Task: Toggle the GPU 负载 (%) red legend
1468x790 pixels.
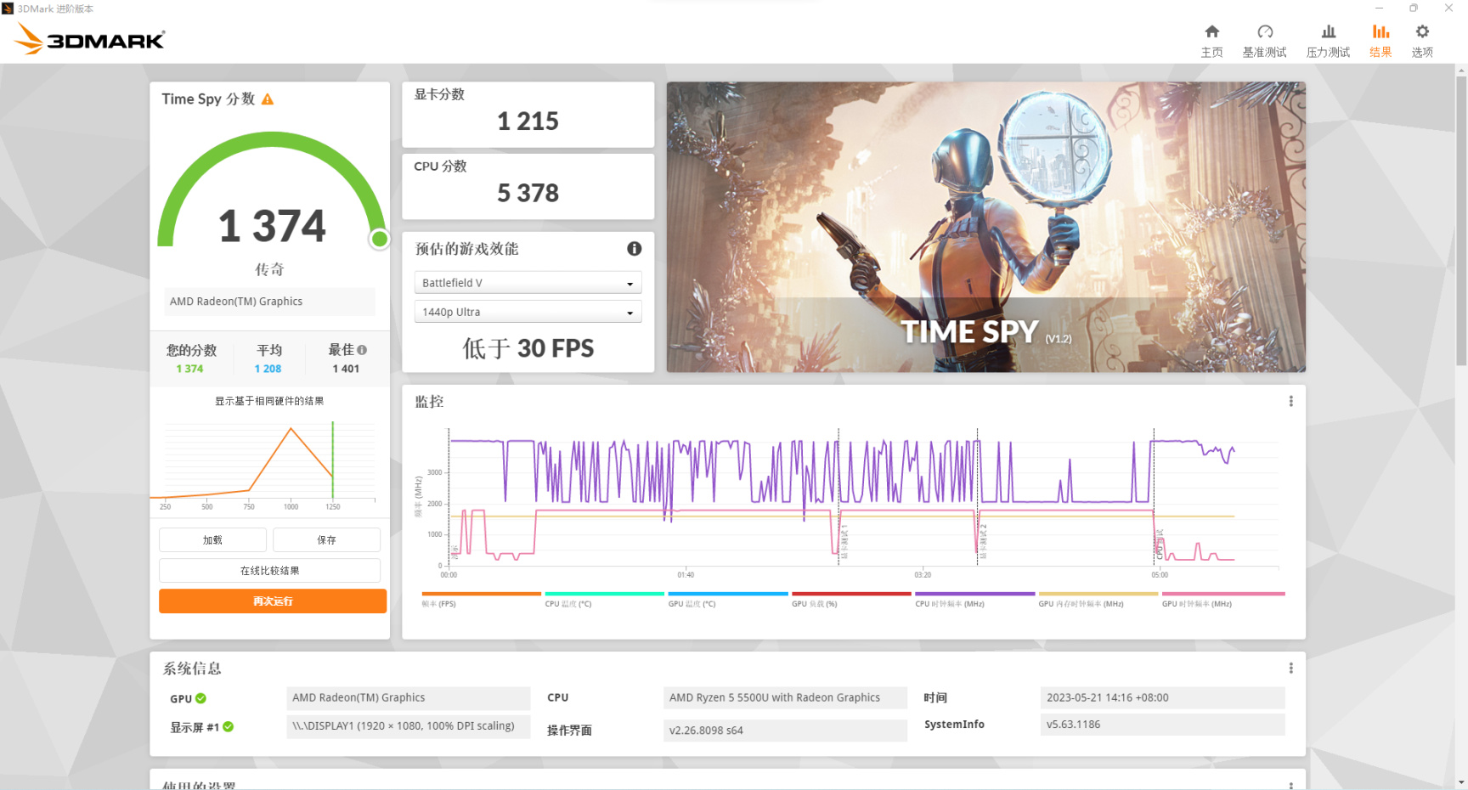Action: 851,600
